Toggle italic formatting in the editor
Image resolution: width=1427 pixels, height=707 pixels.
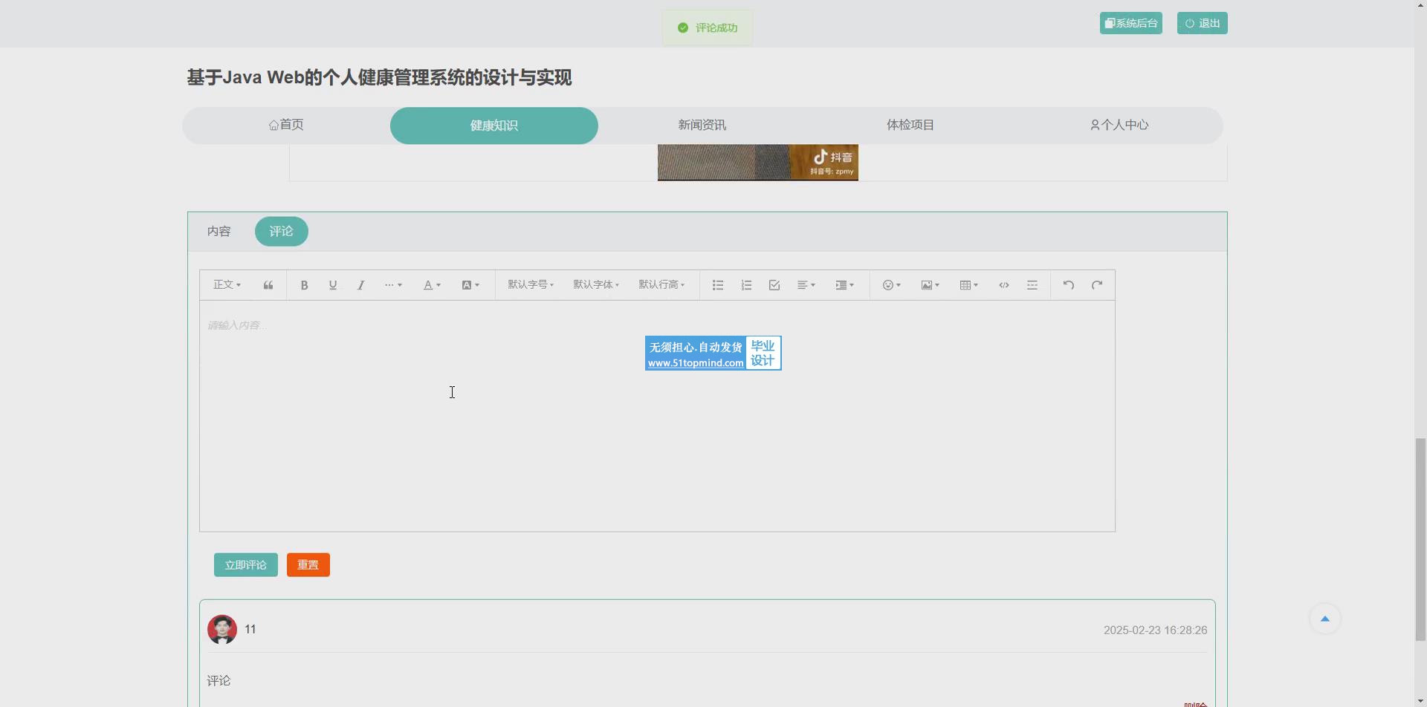tap(361, 285)
